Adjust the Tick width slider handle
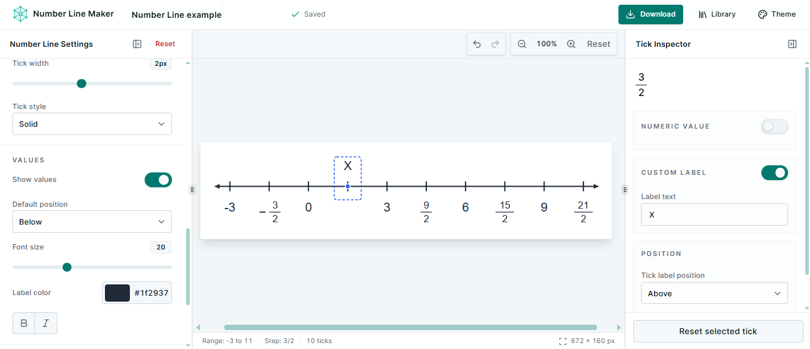The width and height of the screenshot is (810, 349). (x=82, y=84)
